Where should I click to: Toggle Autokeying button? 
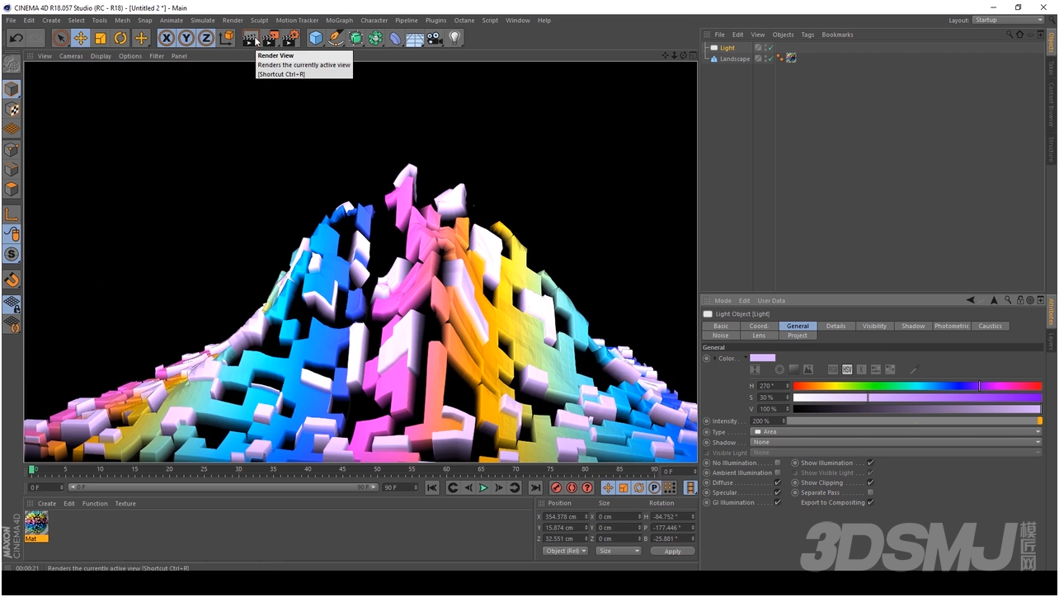coord(572,488)
